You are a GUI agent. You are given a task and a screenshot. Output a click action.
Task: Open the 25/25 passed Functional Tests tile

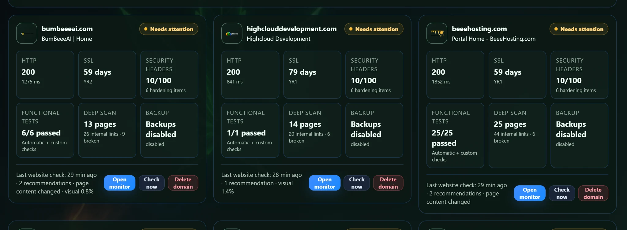coord(455,135)
